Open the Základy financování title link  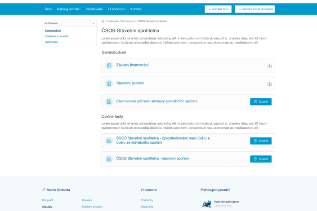click(132, 65)
